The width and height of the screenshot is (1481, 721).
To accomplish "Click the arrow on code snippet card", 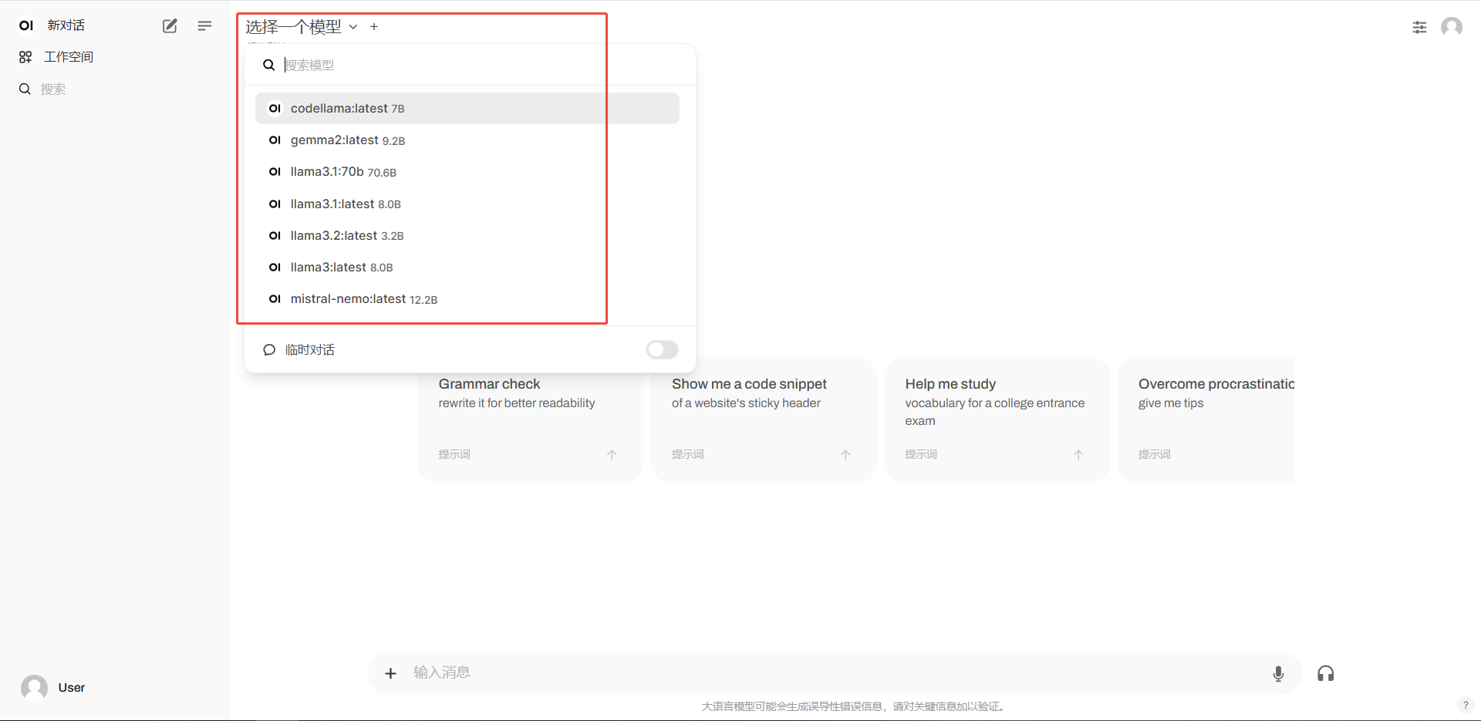I will (x=845, y=455).
